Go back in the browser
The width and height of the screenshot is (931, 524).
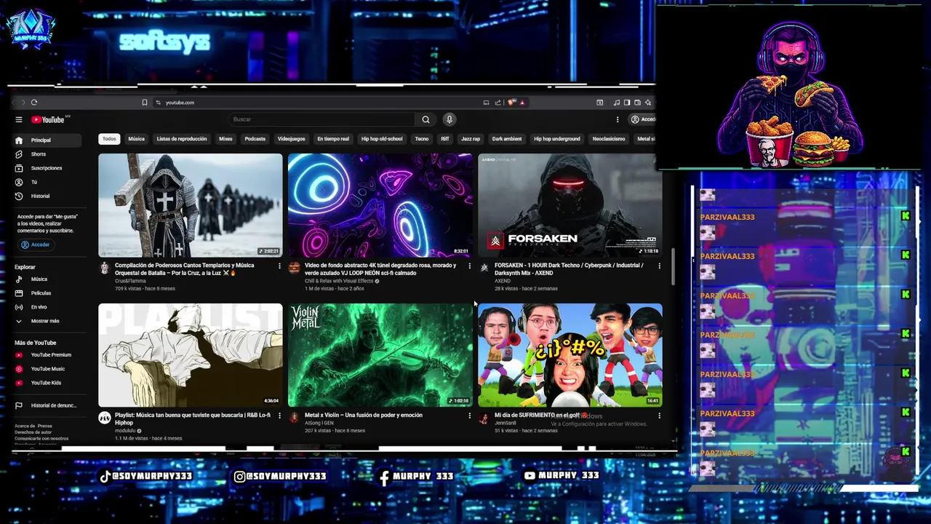pyautogui.click(x=14, y=103)
